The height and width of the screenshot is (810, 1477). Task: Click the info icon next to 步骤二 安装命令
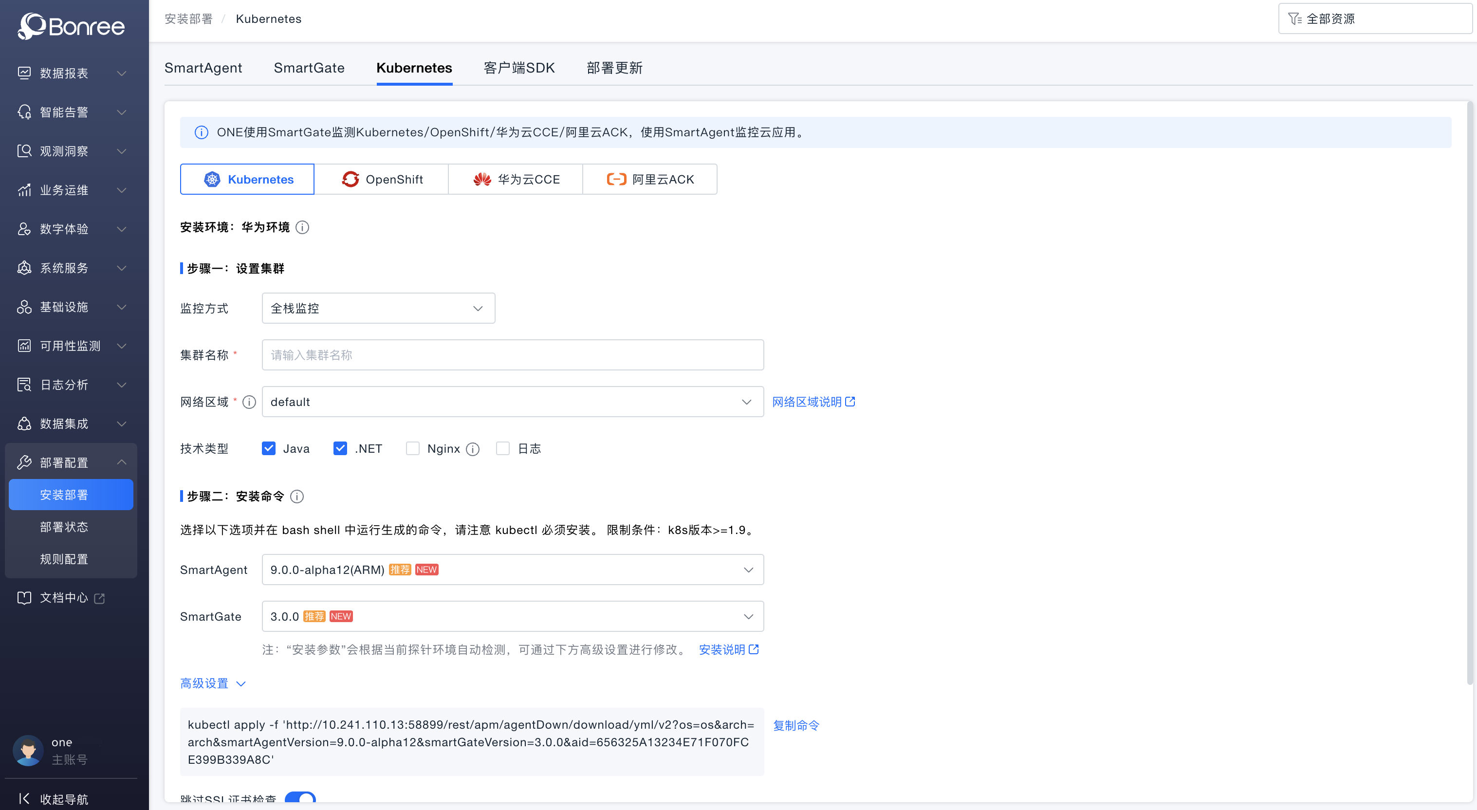click(x=296, y=497)
